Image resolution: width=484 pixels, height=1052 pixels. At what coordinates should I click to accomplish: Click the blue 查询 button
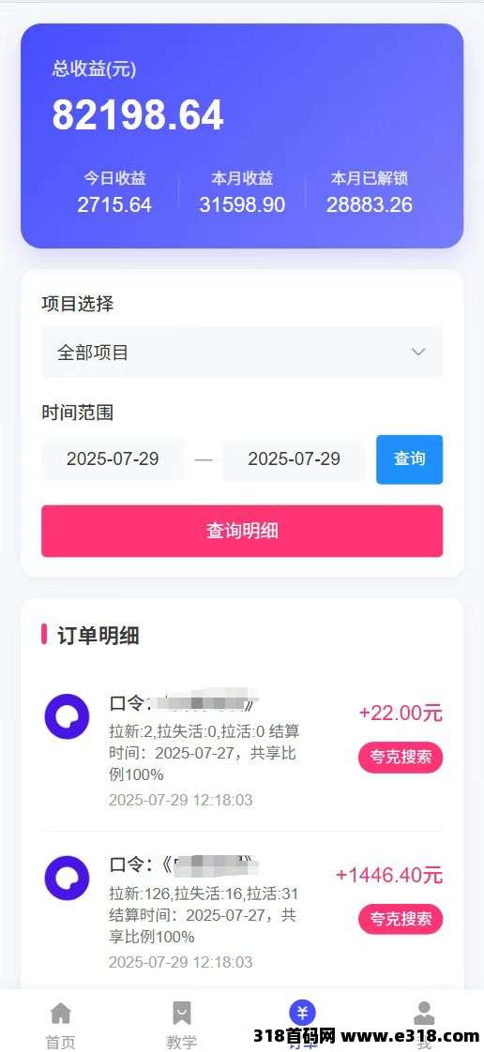(x=410, y=458)
